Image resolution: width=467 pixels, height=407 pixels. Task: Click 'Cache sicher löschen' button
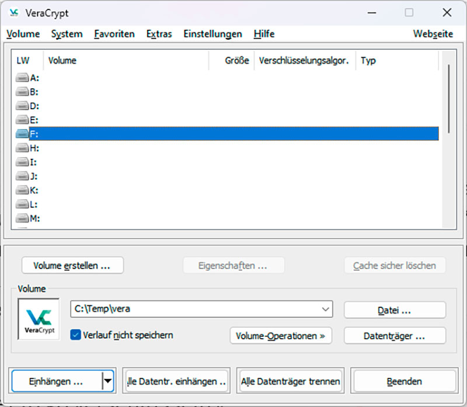pos(395,265)
